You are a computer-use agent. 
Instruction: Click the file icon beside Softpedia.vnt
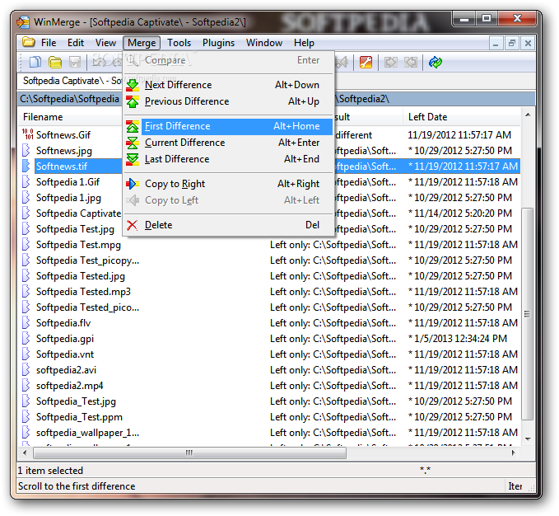[x=26, y=354]
